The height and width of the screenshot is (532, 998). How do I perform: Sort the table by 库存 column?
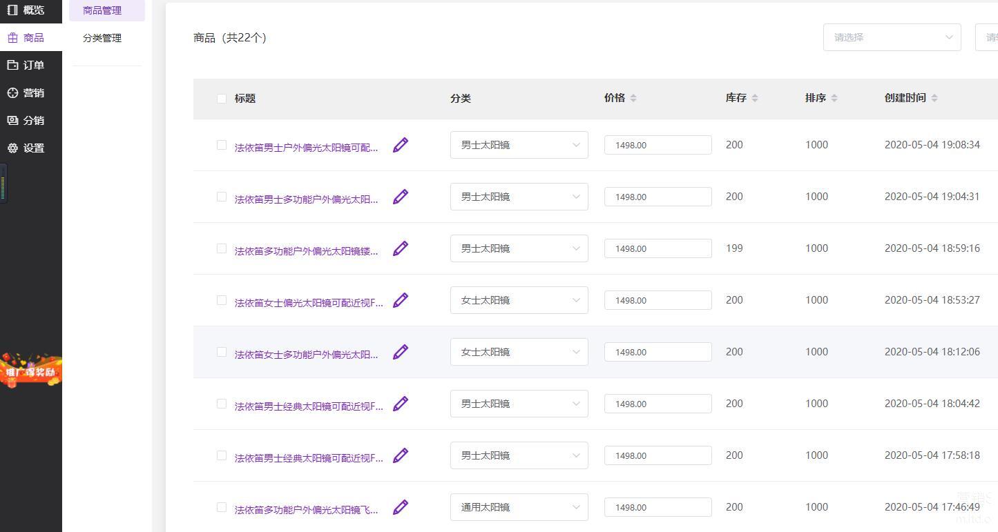(755, 98)
